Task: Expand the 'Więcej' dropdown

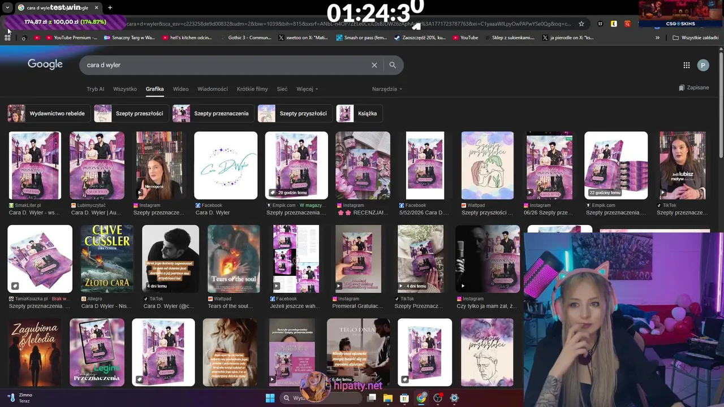Action: [x=307, y=89]
